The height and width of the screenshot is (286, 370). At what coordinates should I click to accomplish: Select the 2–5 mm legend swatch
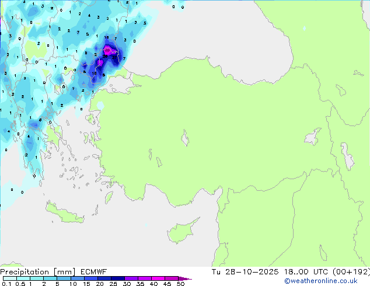coord(50,278)
